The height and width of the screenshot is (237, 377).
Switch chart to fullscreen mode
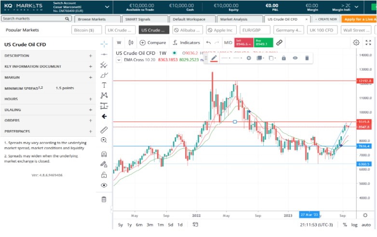[x=368, y=42]
